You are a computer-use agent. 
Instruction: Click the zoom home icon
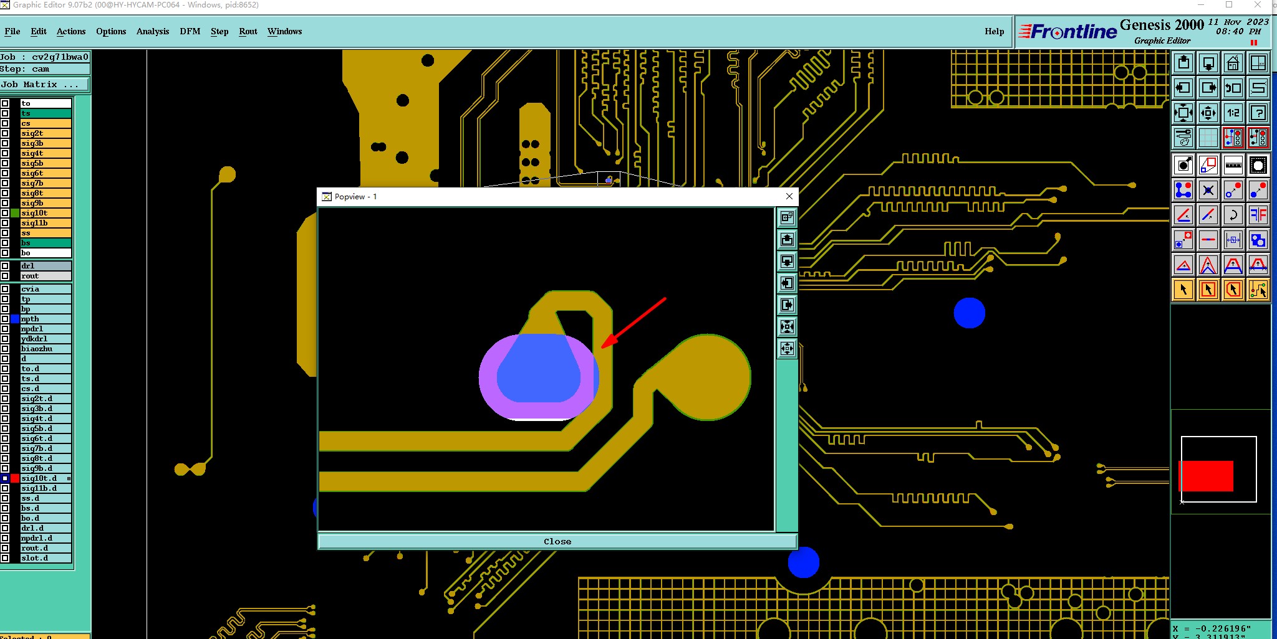[1233, 63]
